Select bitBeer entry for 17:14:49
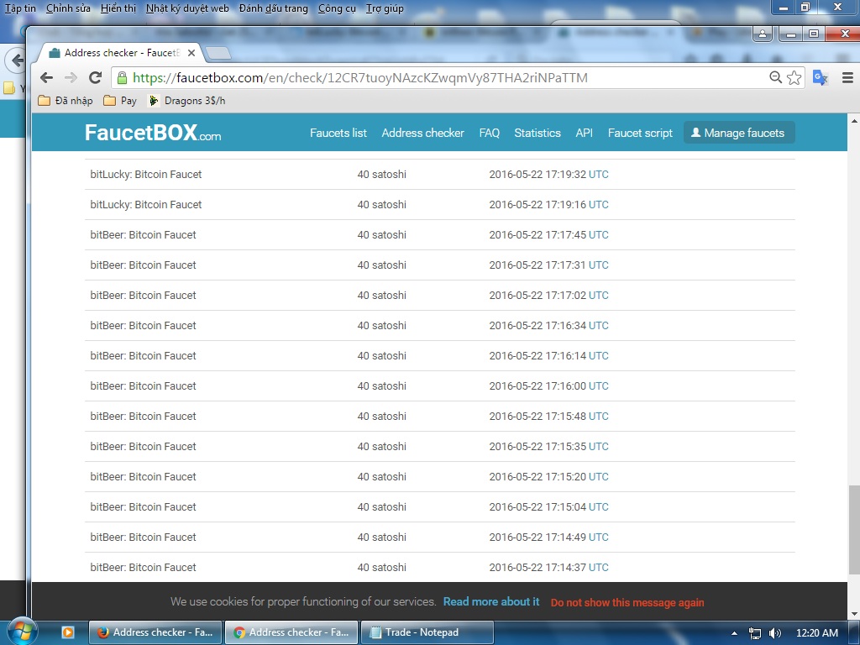The height and width of the screenshot is (645, 860). point(143,537)
